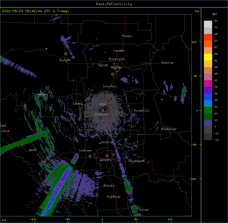The width and height of the screenshot is (228, 223).
Task: Pick the dark gray -30 to -10 swatch
Action: tap(208, 137)
